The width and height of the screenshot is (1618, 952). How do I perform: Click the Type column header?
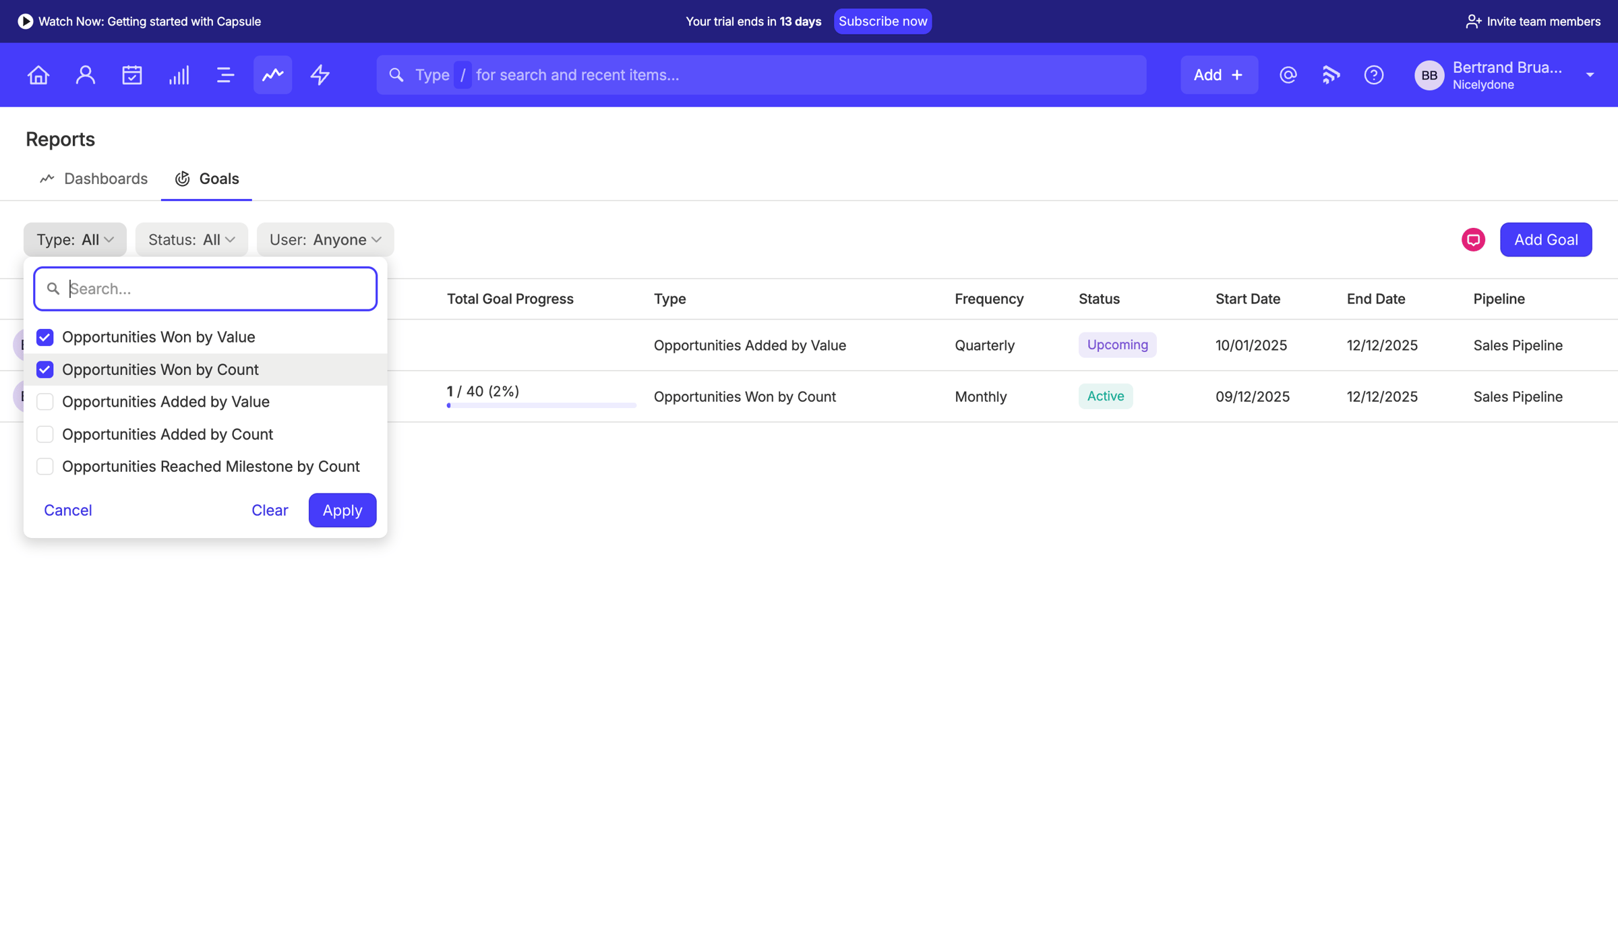point(669,299)
